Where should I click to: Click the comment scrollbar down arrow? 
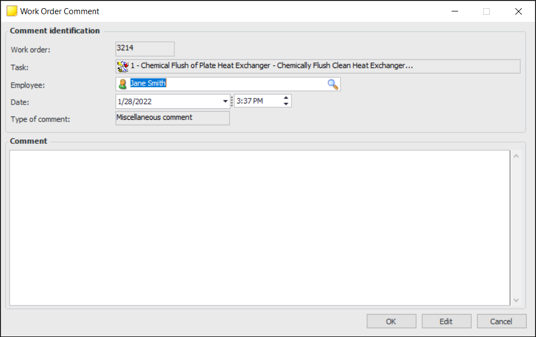tap(516, 300)
